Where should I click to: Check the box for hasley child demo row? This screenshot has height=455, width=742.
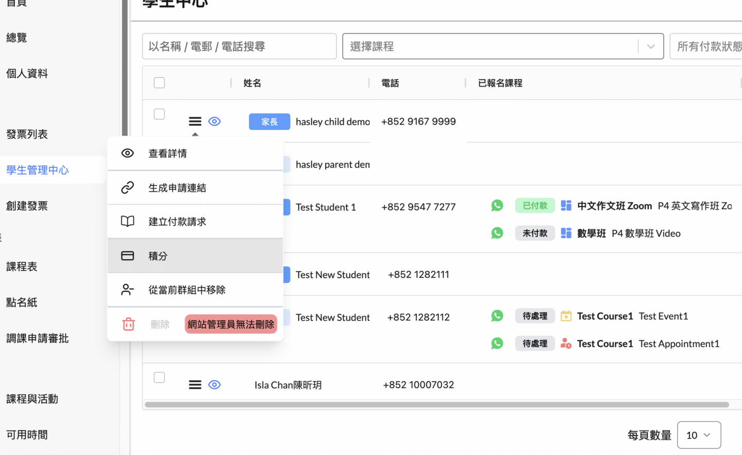(x=159, y=114)
